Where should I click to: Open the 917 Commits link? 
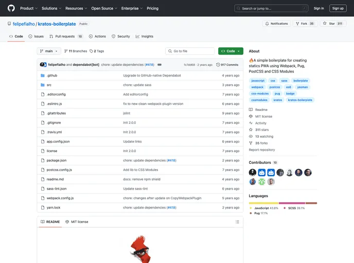click(x=227, y=65)
